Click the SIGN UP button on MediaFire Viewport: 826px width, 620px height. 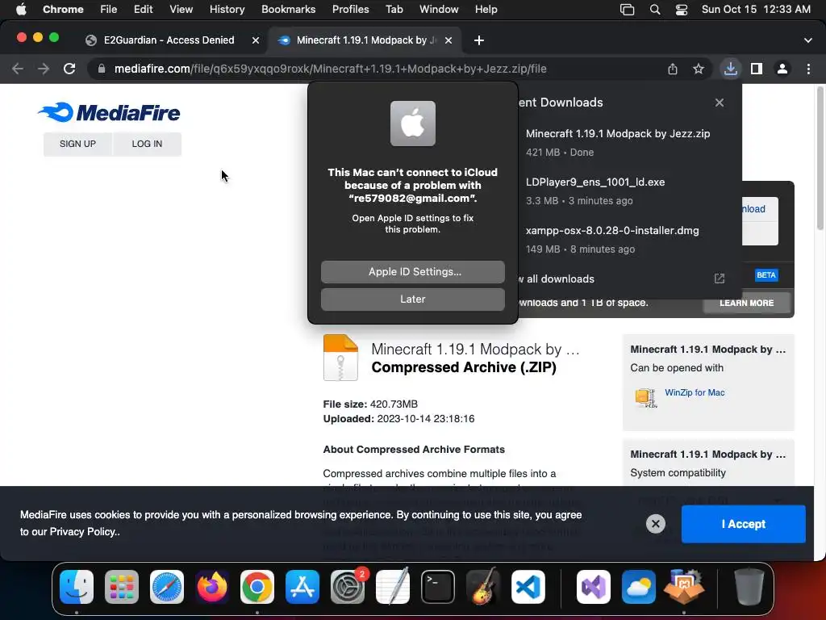[x=77, y=144]
